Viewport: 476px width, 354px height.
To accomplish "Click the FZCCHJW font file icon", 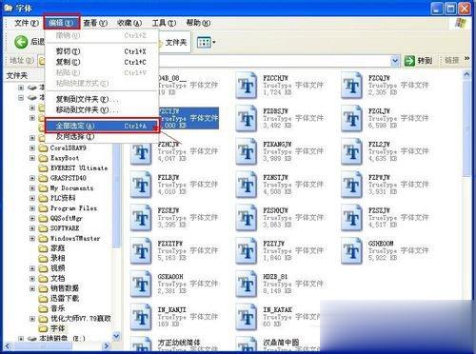I will 247,86.
